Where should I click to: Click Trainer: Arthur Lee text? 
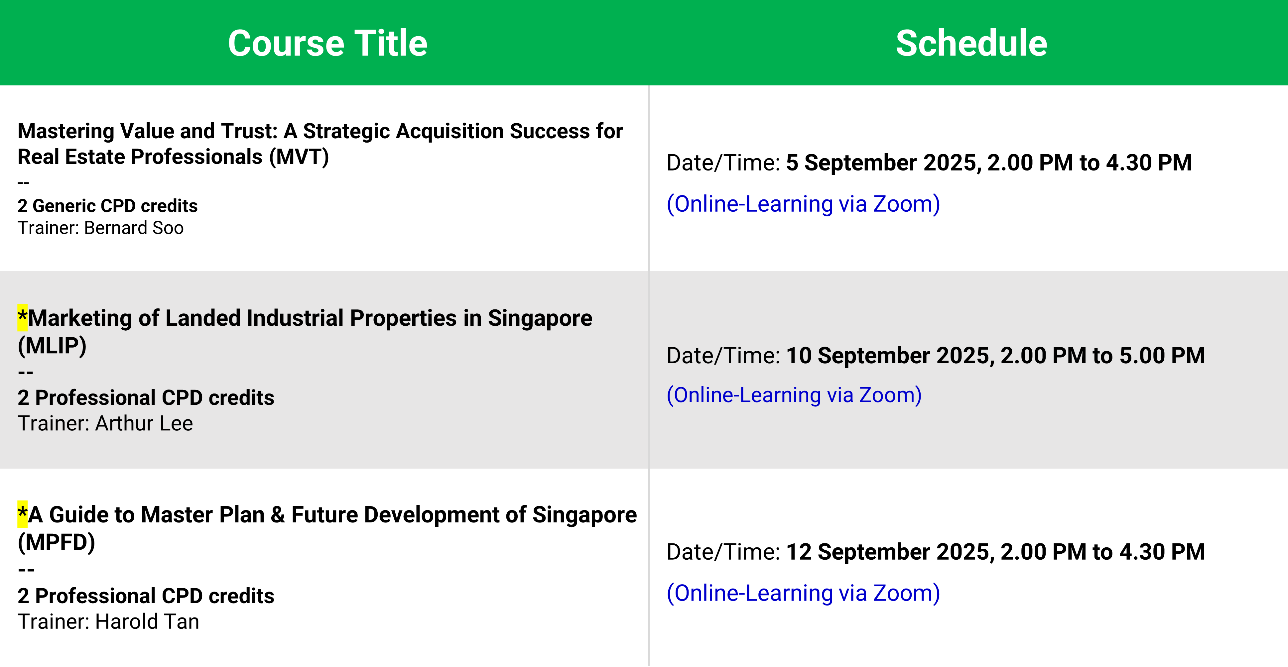pos(105,424)
